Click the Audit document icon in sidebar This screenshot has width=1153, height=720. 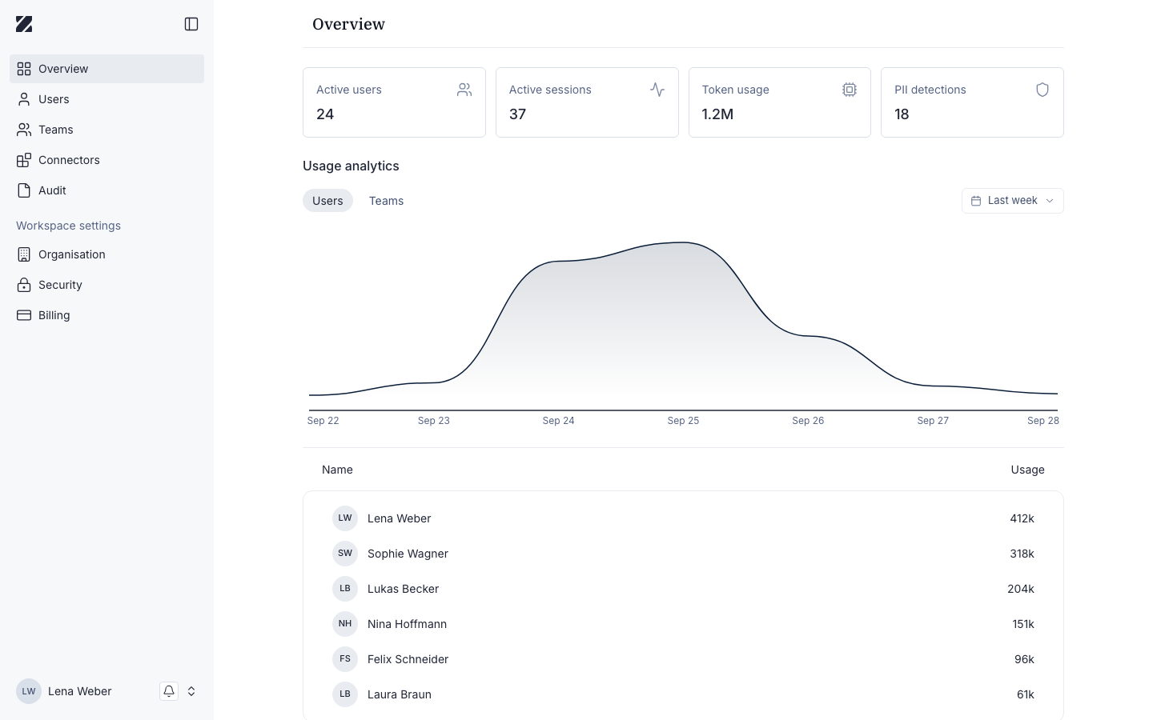[x=24, y=190]
